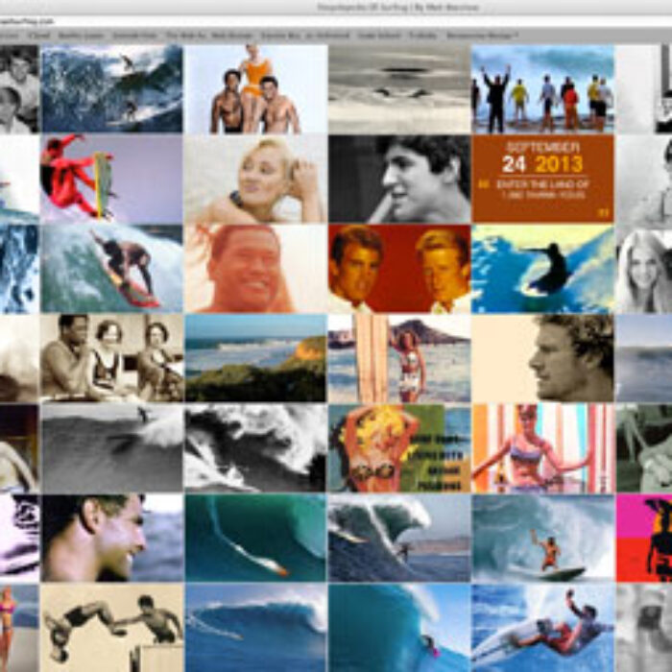This screenshot has height=672, width=672.
Task: Select the coastal headland landscape photo
Action: coord(256,358)
